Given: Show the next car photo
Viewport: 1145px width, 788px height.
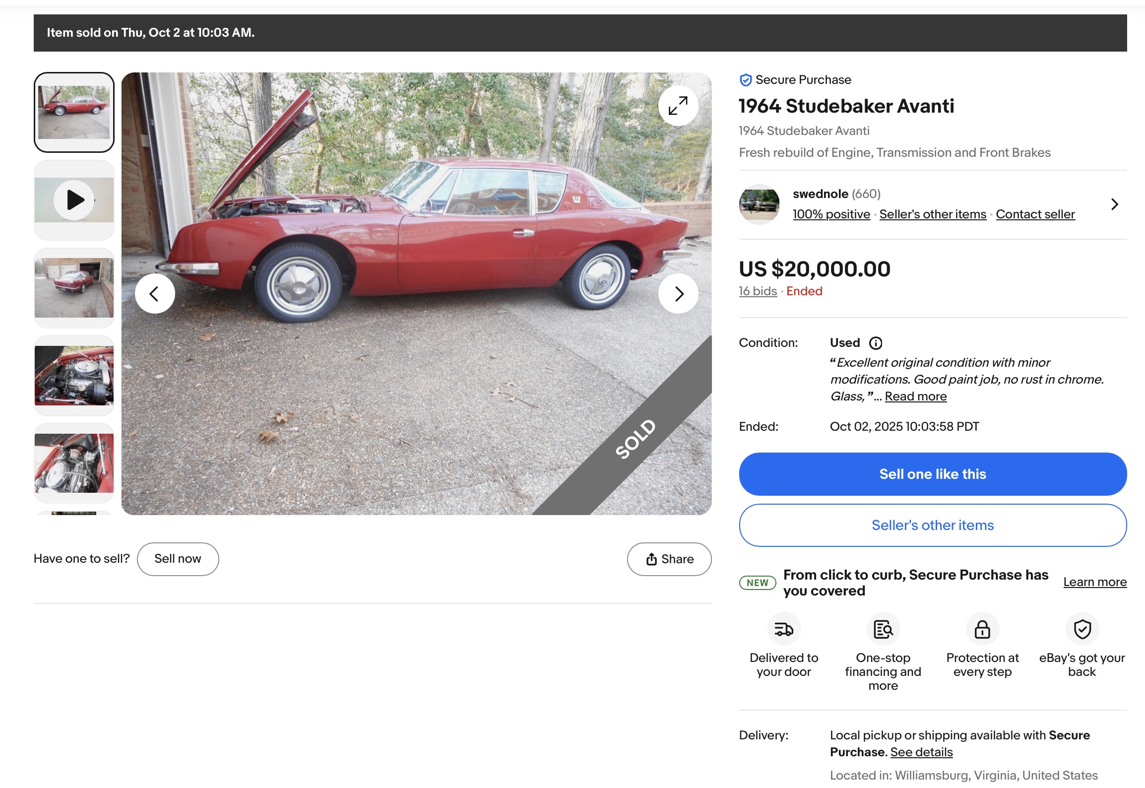Looking at the screenshot, I should (678, 294).
